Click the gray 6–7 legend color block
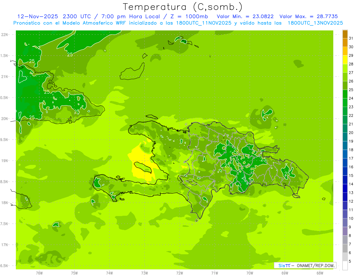Screen dimensions: 359x277 tap(345, 248)
